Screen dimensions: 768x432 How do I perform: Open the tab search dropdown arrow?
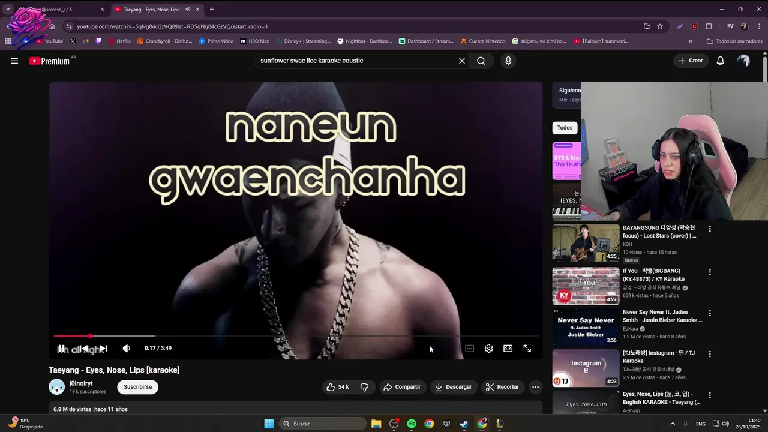tap(7, 10)
